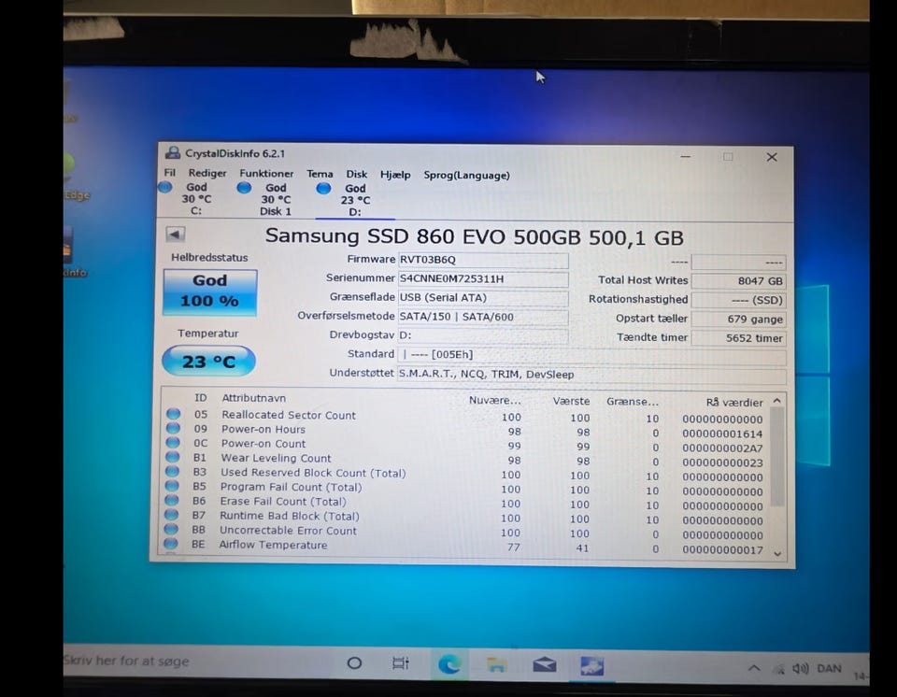Click the Drevbogstav field D:
This screenshot has height=697, width=897.
click(x=483, y=335)
